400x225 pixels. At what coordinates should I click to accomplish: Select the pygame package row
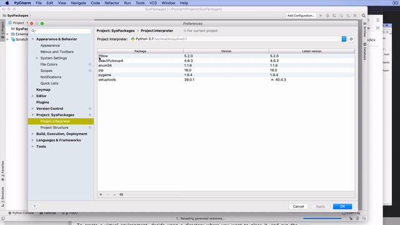pyautogui.click(x=226, y=75)
